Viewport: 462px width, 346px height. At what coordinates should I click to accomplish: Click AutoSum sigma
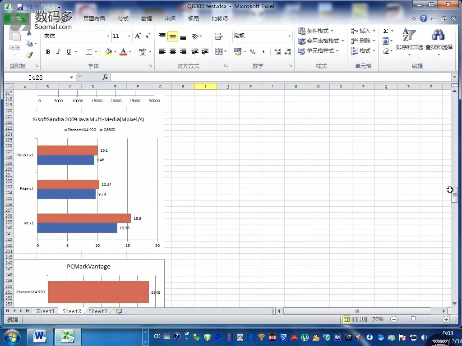click(x=385, y=31)
